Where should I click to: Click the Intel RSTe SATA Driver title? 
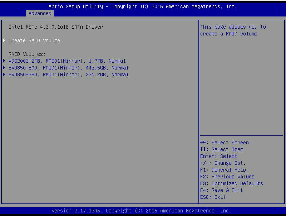pos(56,27)
